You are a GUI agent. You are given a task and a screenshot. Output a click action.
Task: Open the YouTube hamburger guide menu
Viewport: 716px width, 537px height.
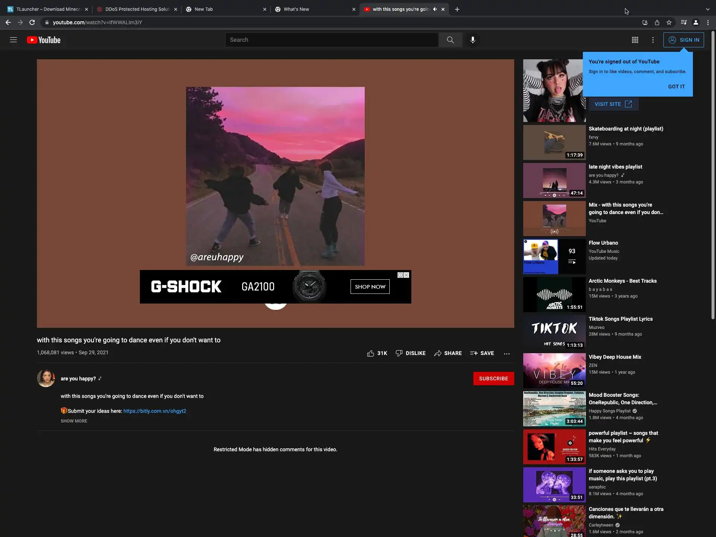click(x=13, y=40)
